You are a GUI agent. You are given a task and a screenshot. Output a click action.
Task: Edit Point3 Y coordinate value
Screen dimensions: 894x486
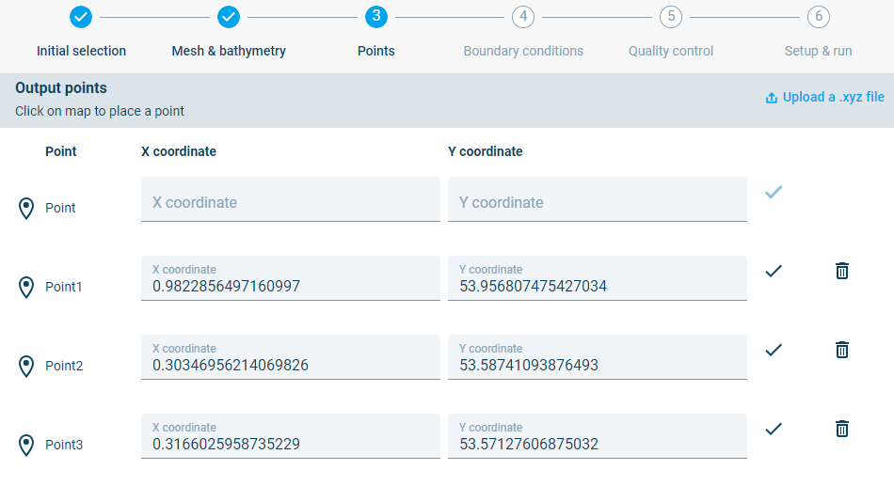597,444
